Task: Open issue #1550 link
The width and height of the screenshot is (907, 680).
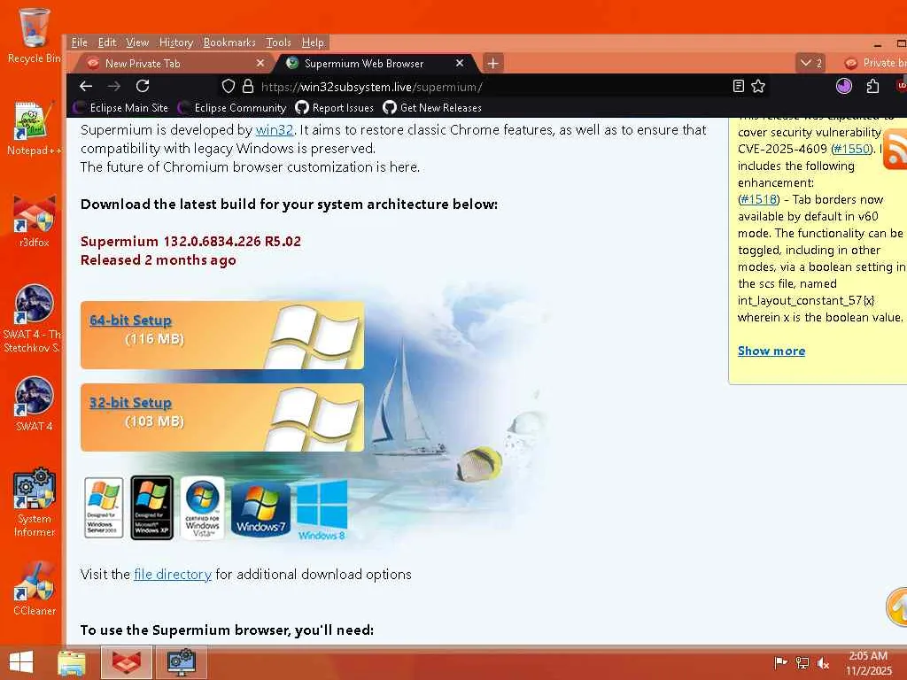Action: tap(852, 149)
